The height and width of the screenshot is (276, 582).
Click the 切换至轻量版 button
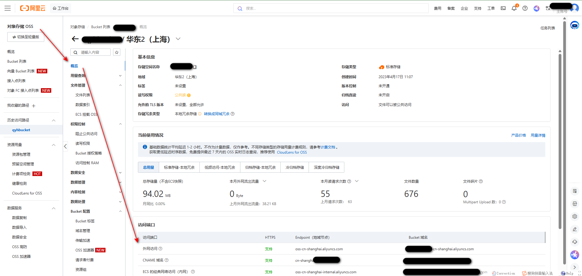(x=26, y=37)
